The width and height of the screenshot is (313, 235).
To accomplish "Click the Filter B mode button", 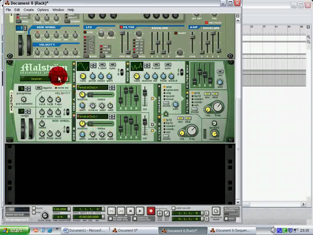I will [x=166, y=136].
